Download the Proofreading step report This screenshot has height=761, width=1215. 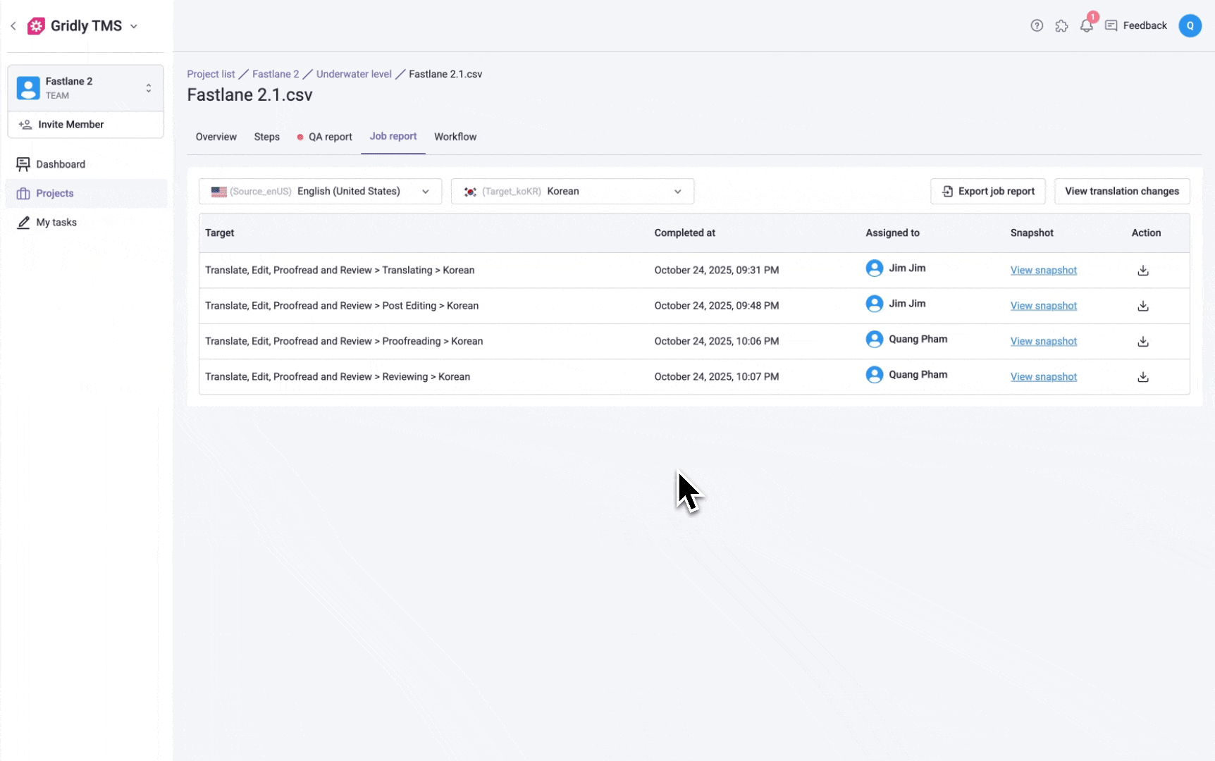pos(1143,342)
